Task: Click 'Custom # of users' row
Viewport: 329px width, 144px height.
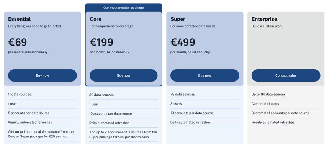Action: point(286,104)
